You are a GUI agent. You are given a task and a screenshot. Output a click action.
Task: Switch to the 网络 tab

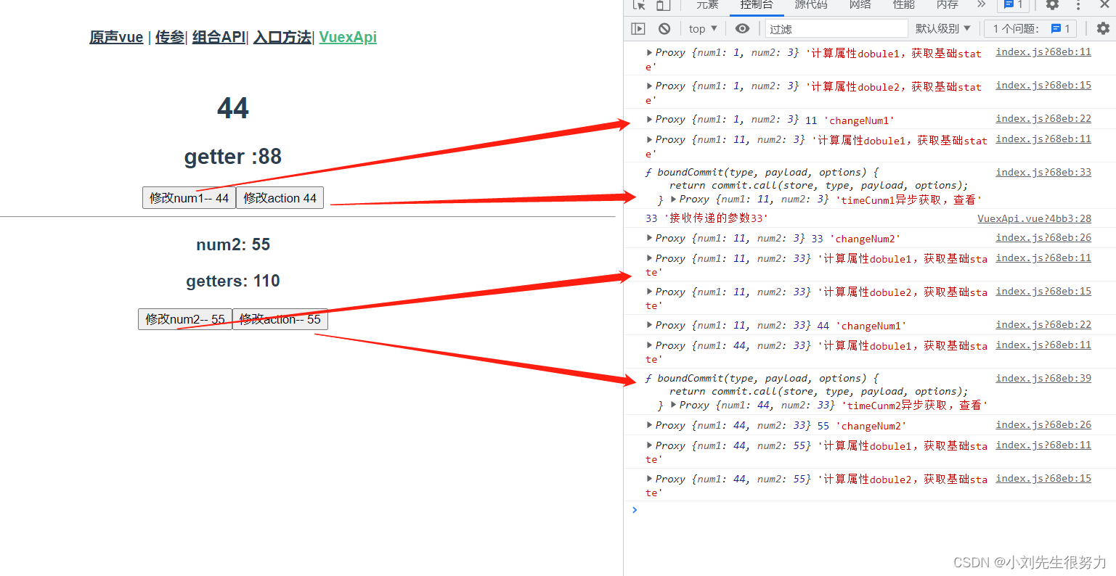tap(860, 5)
